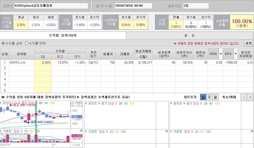
Task: Click the 봉차트 indicator marker in the rightmost chart
Action: pos(171,103)
